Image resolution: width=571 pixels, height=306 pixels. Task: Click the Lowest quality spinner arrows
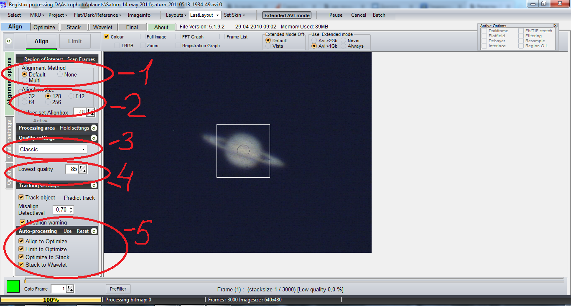(83, 169)
